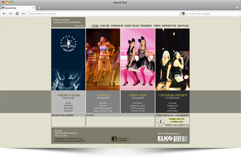Open the Google search engine dropdown
Viewport: 241px width, 159px height.
(184, 14)
